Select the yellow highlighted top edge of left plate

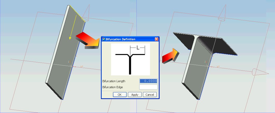tap(78, 13)
